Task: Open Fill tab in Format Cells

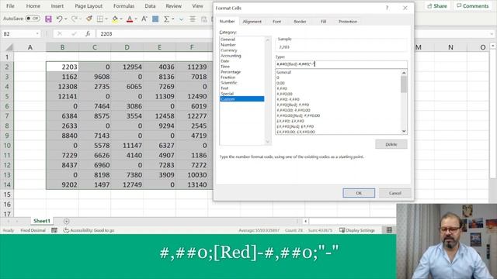Action: coord(323,22)
